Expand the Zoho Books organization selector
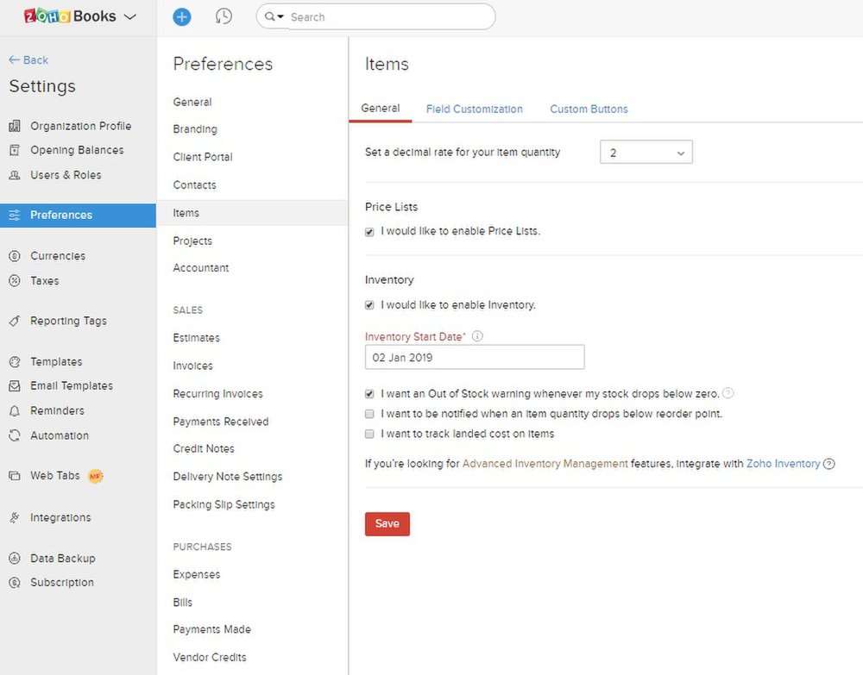The image size is (863, 675). [x=130, y=16]
